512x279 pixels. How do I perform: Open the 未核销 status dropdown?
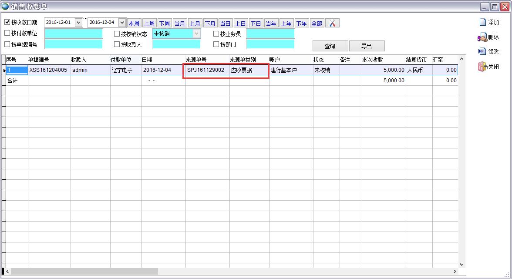(197, 34)
